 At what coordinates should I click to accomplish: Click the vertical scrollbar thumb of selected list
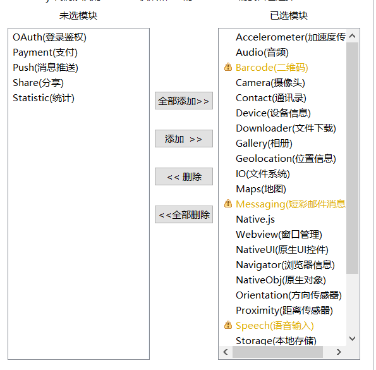pyautogui.click(x=352, y=158)
